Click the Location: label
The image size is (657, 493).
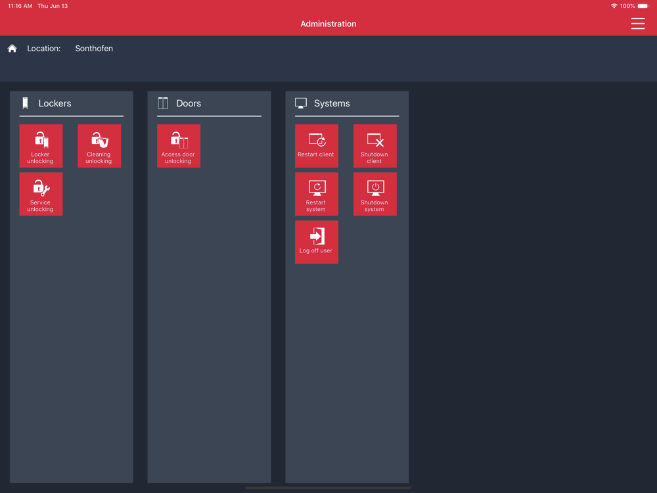click(44, 49)
